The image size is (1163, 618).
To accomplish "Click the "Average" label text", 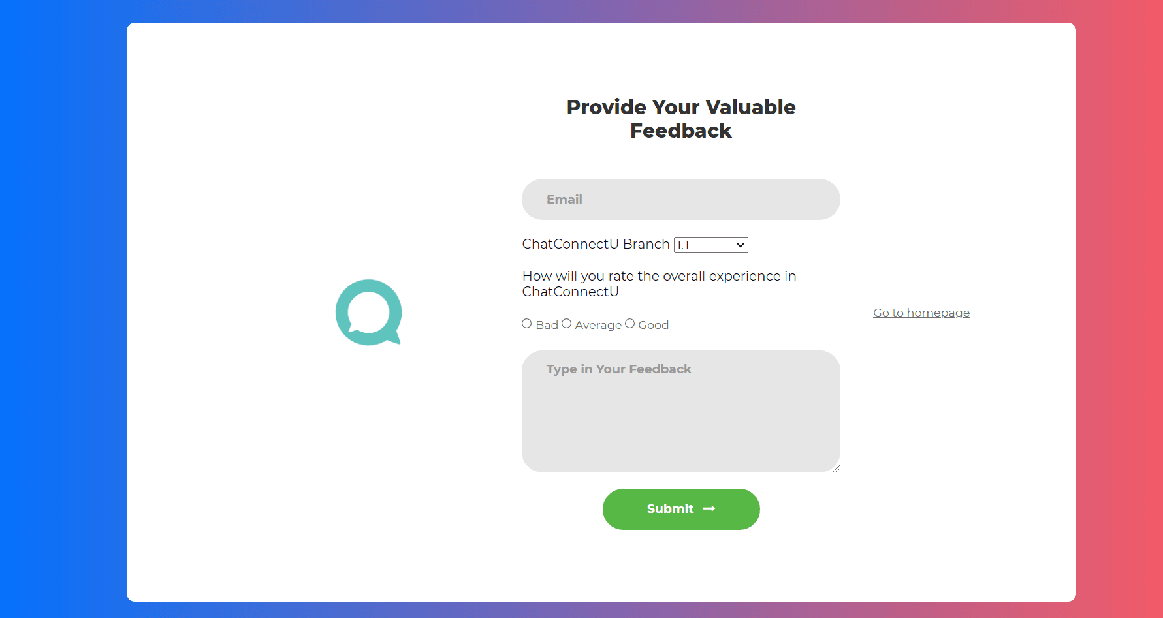I will tap(598, 325).
